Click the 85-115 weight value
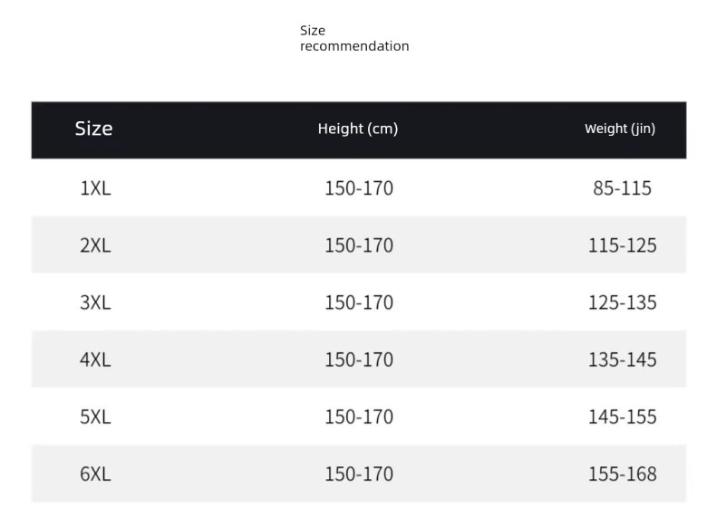 (x=622, y=188)
